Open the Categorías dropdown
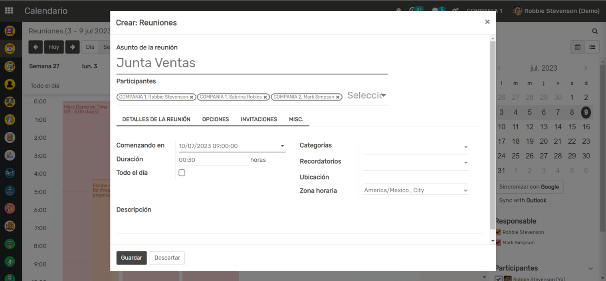 415,147
